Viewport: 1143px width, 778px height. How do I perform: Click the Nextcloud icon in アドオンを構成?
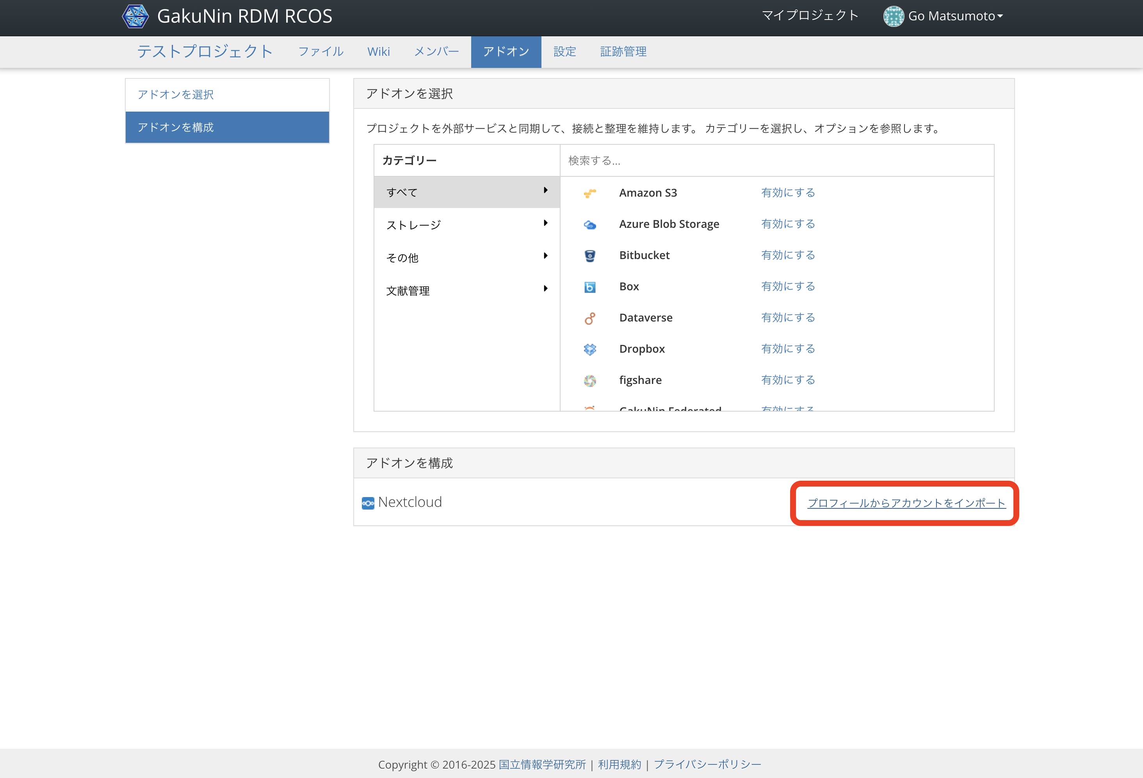click(x=368, y=503)
